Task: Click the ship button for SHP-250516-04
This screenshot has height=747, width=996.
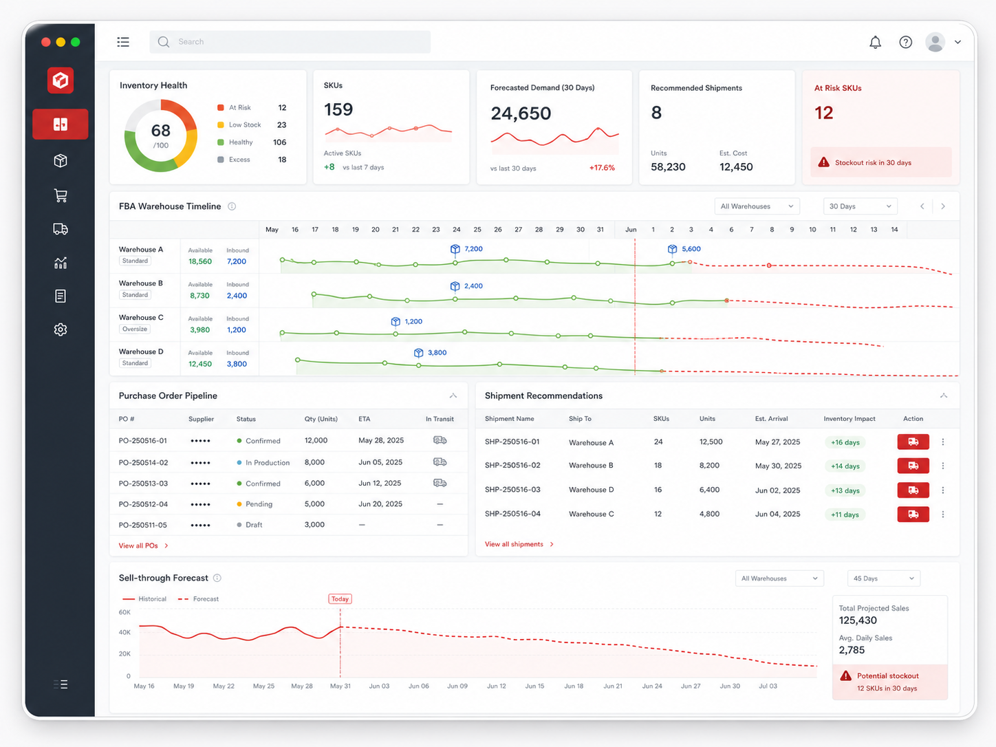Action: (913, 514)
